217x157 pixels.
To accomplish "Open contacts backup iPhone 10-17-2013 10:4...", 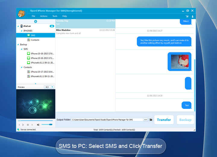I will pos(41,72).
